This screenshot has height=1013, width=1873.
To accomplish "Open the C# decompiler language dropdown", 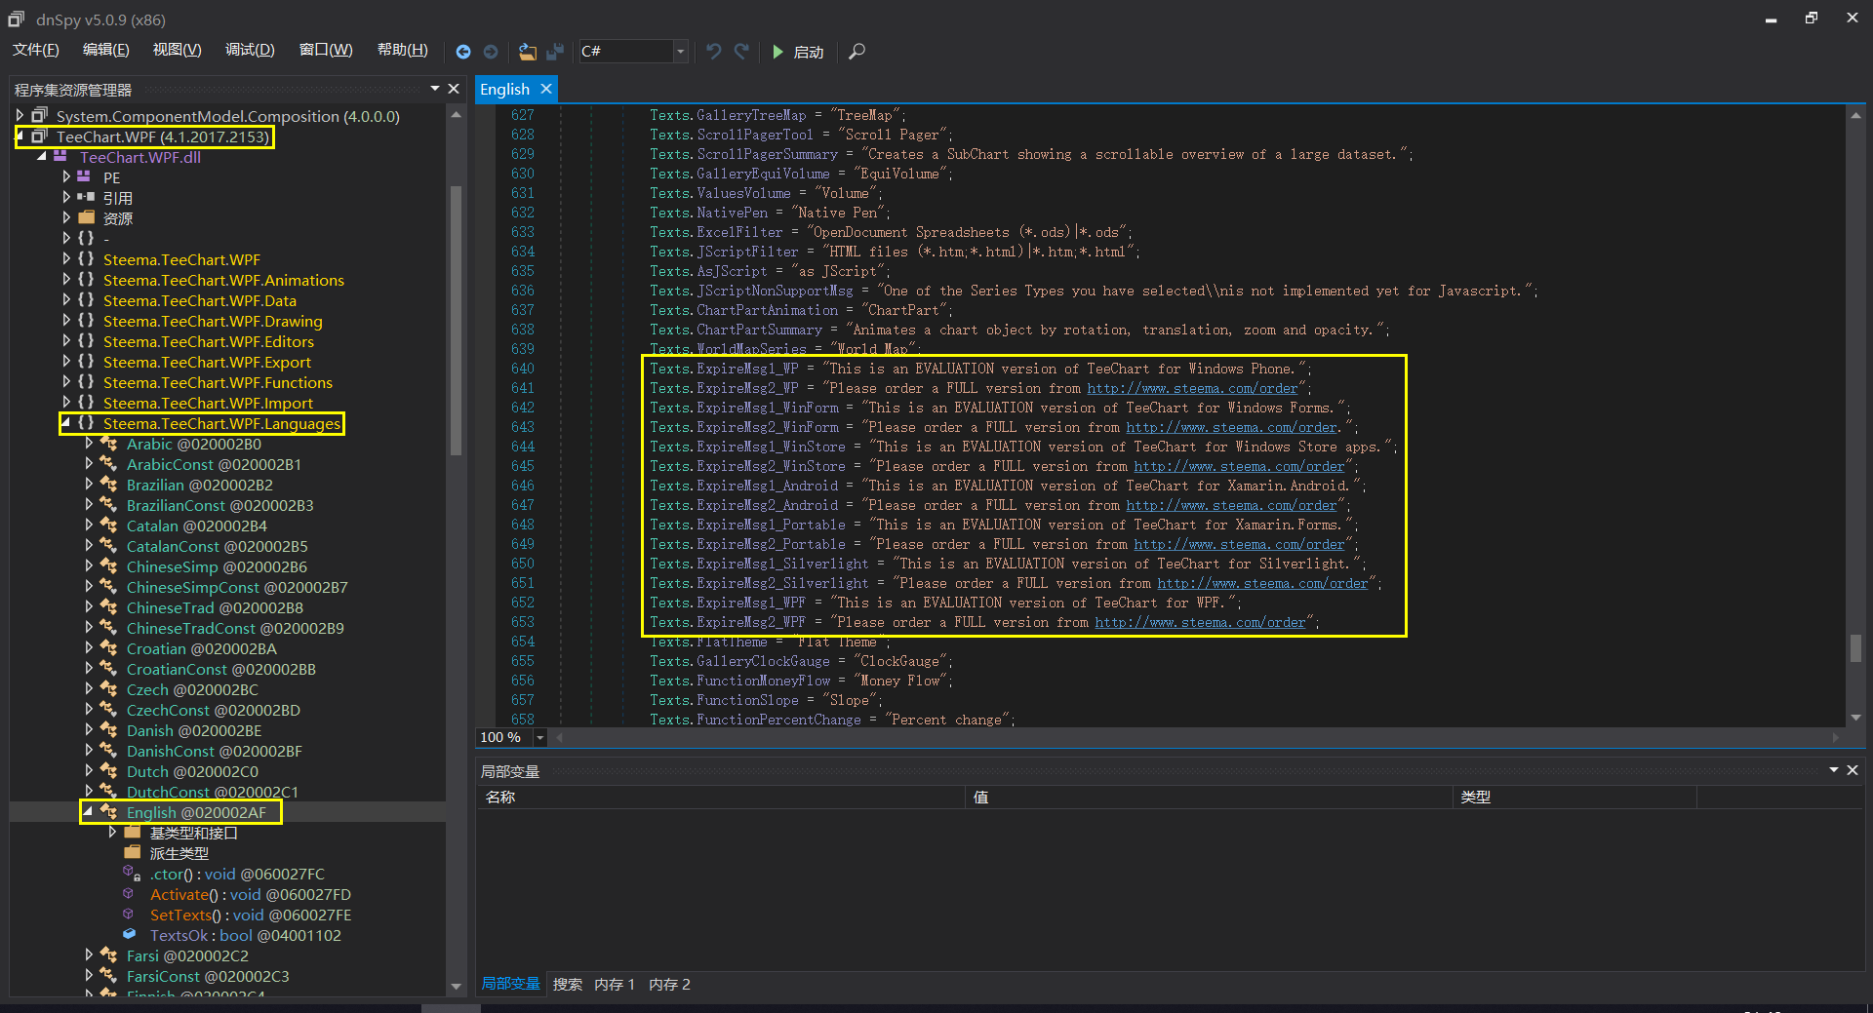I will 679,52.
